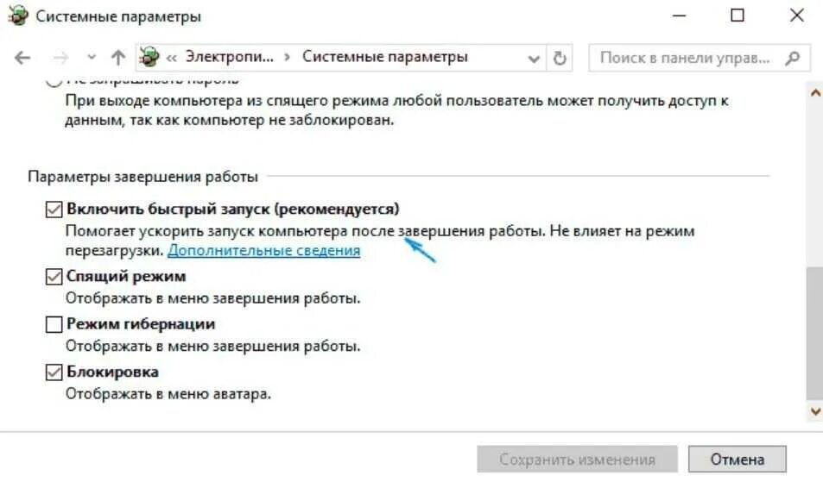Toggle the Блокировка checkbox
Screen dimensions: 823x482
tap(54, 372)
